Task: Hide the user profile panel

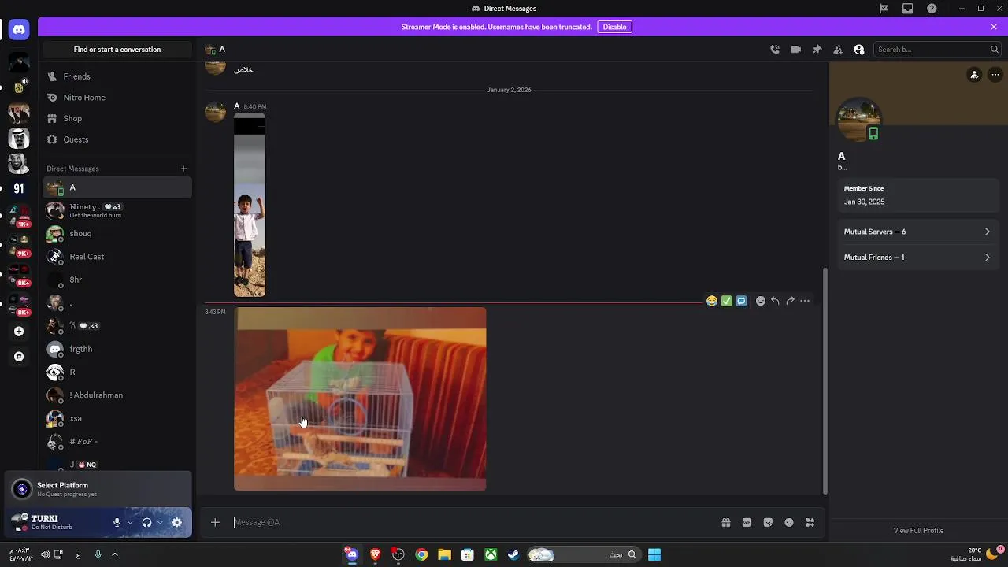Action: [x=859, y=50]
